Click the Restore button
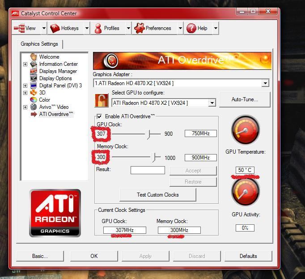 pyautogui.click(x=193, y=182)
